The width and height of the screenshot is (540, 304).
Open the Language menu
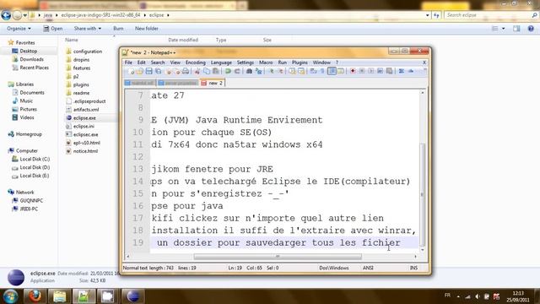(x=221, y=62)
